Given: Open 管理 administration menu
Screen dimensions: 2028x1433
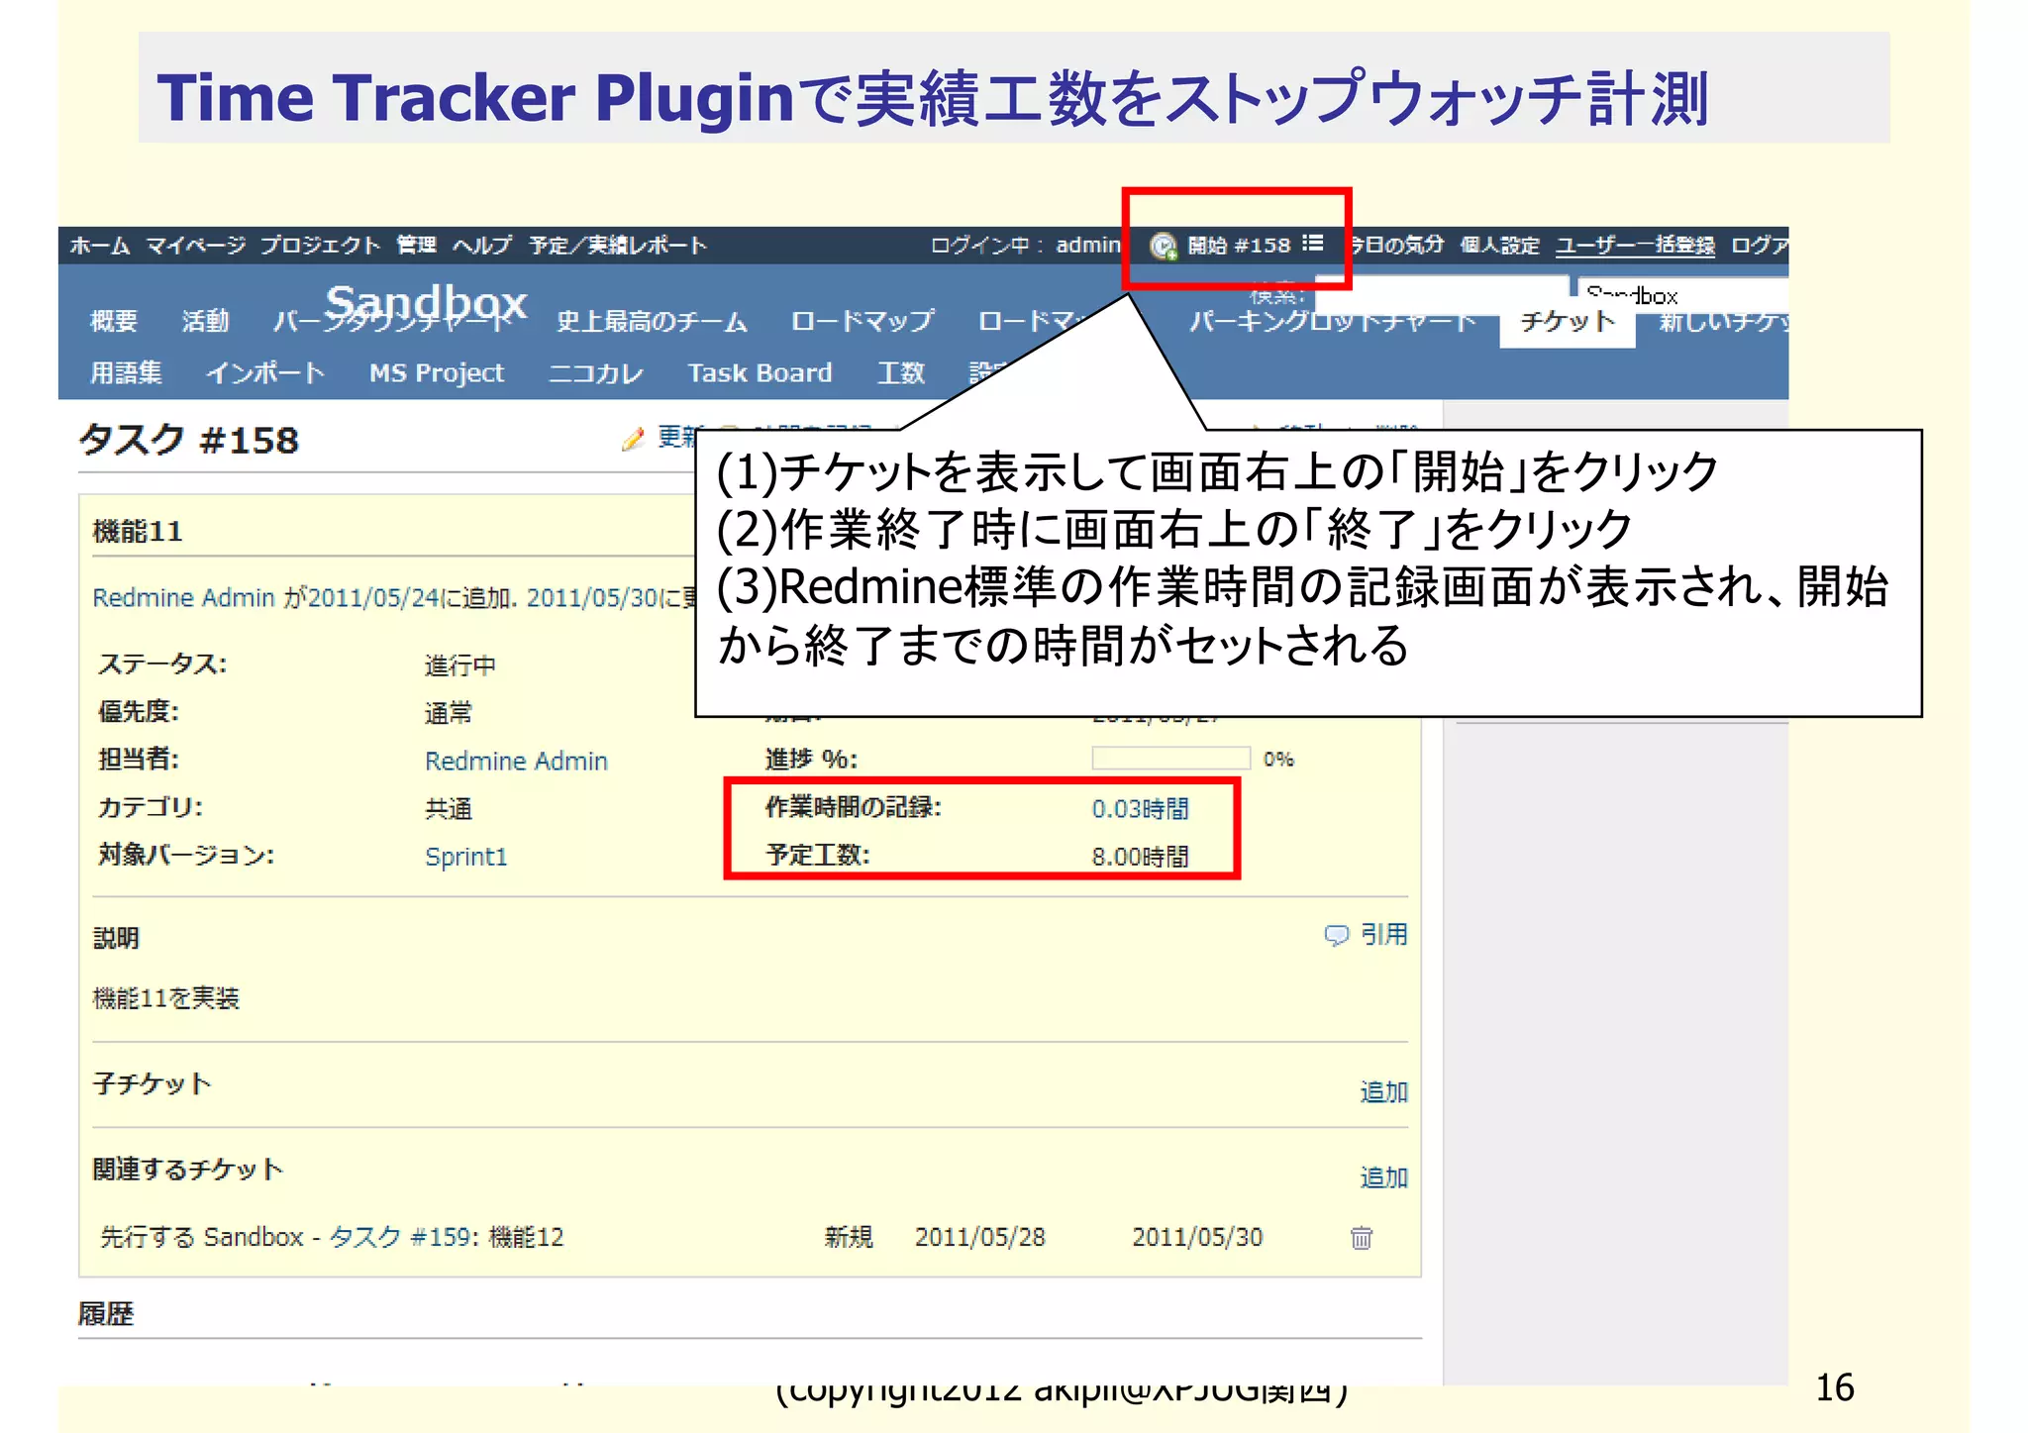Looking at the screenshot, I should 417,246.
